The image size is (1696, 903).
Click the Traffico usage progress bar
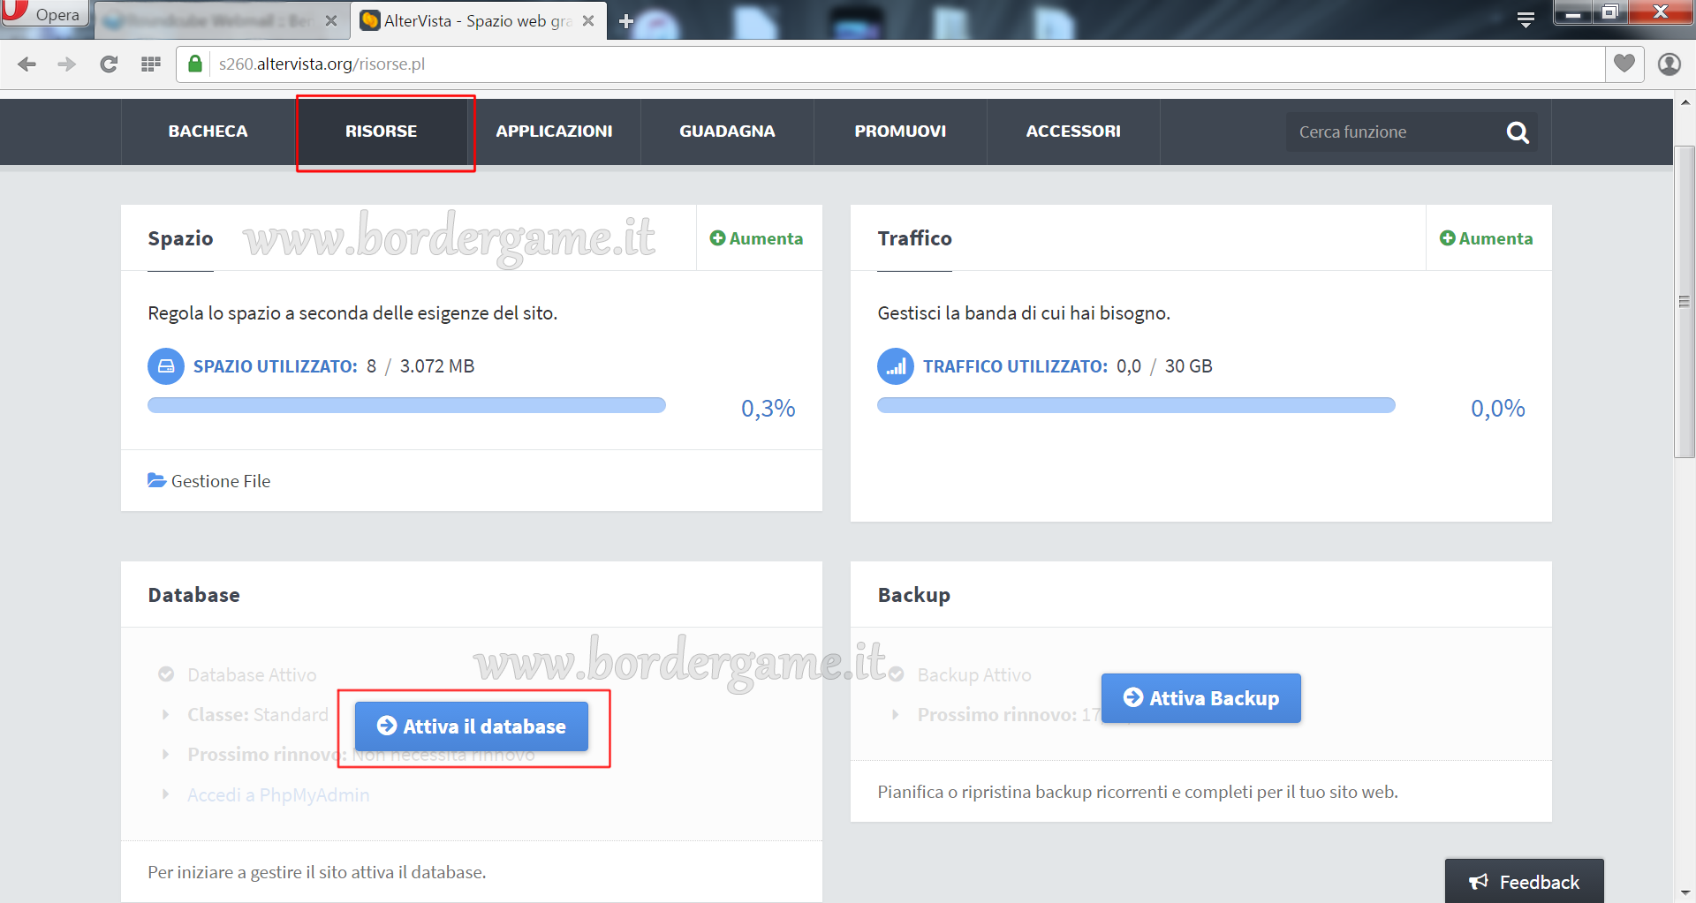[1136, 405]
